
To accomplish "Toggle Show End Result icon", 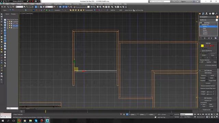I will (205, 38).
